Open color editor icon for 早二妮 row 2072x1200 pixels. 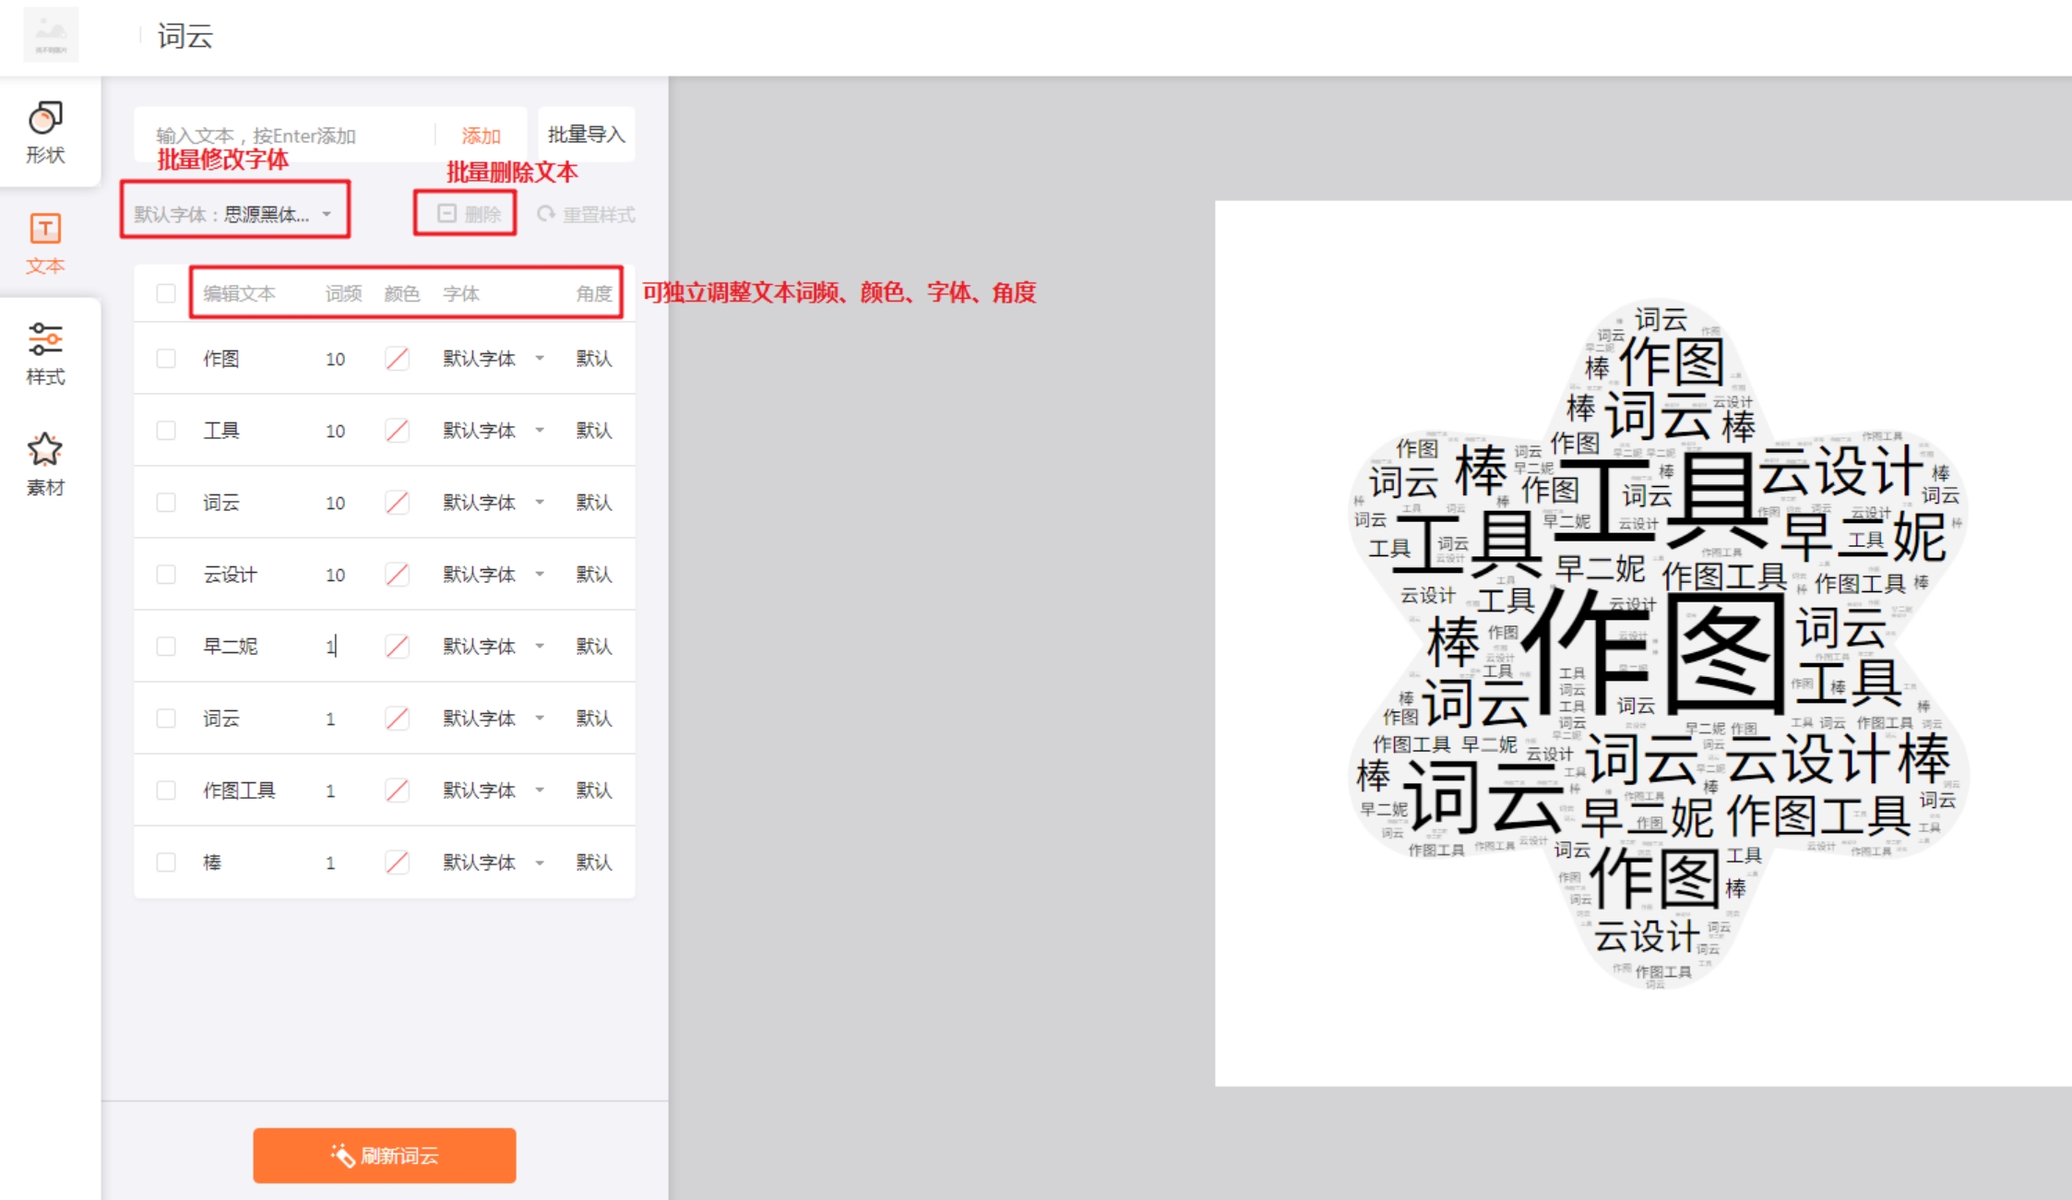pos(397,647)
